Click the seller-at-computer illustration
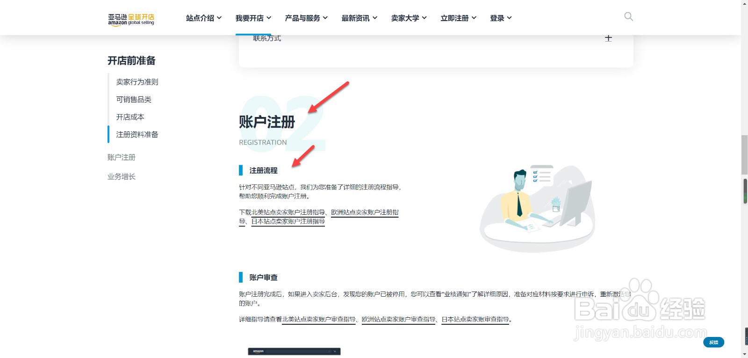The image size is (748, 358). point(538,208)
